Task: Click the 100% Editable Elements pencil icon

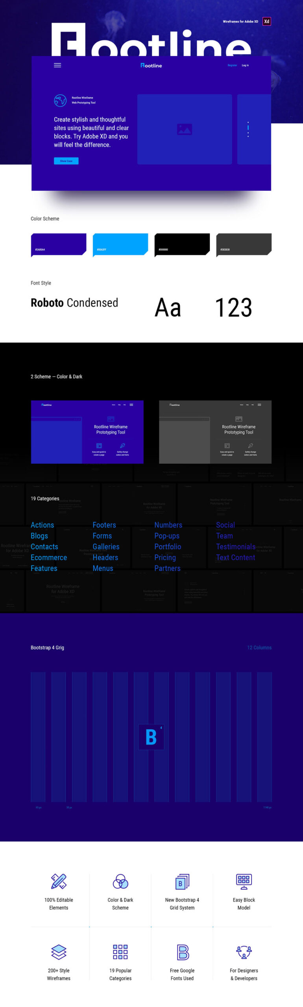Action: 59,881
